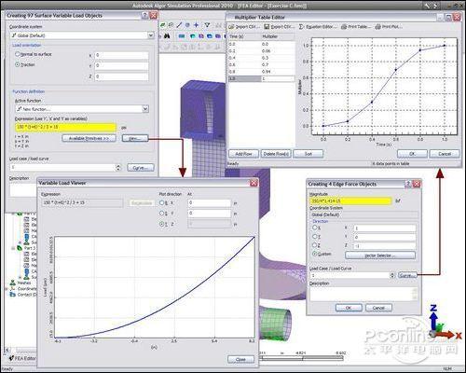Choose plot direction Z in Variable Load Viewer

point(161,224)
